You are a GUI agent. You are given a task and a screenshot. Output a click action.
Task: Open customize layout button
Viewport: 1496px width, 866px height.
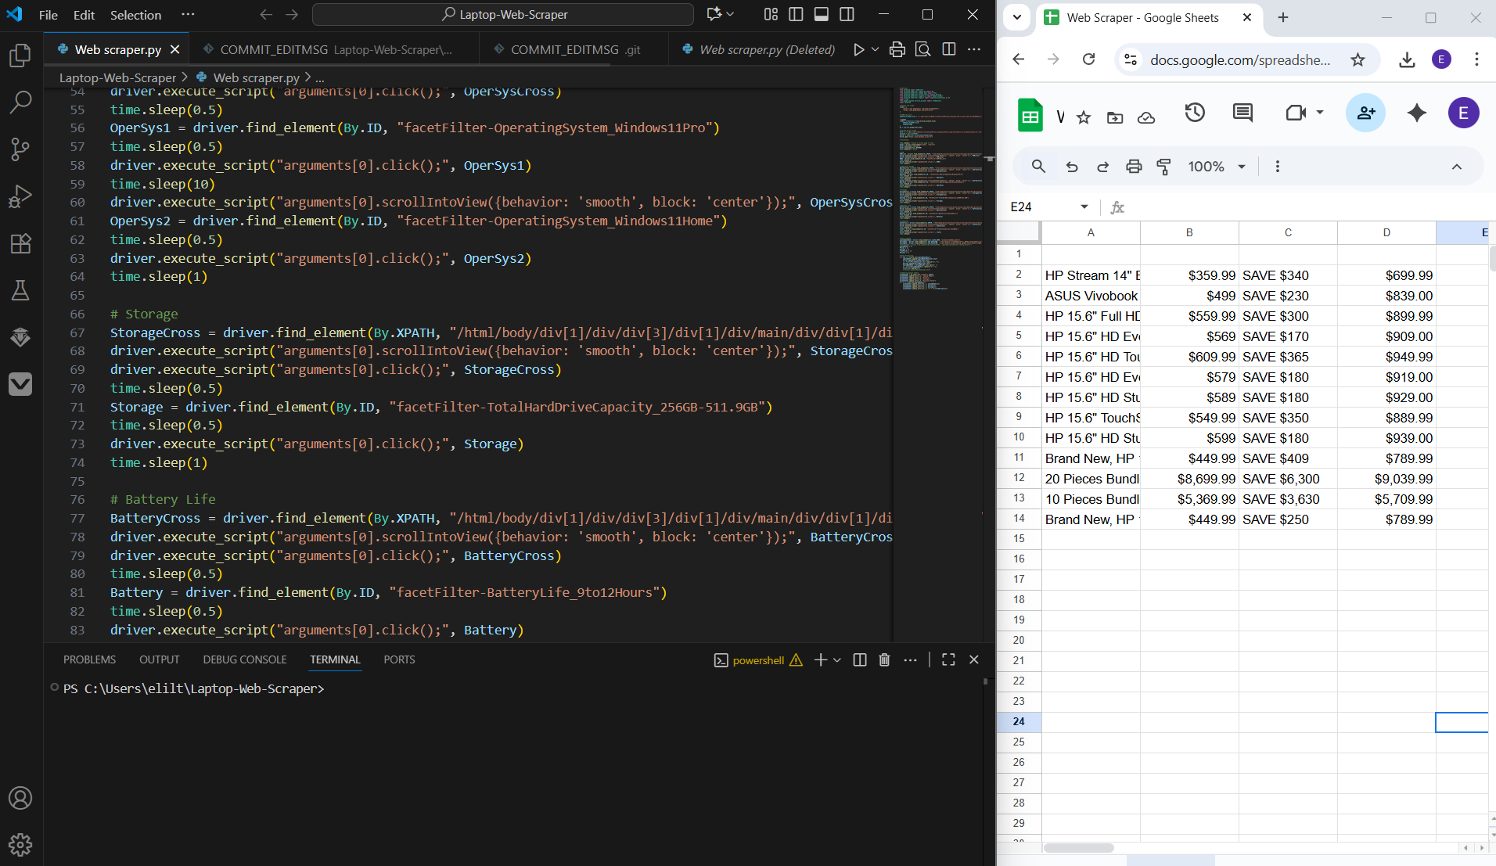coord(771,14)
